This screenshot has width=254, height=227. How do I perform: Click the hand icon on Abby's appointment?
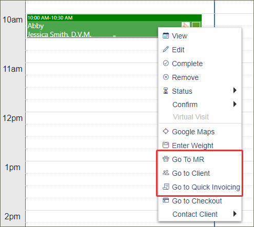tap(186, 25)
